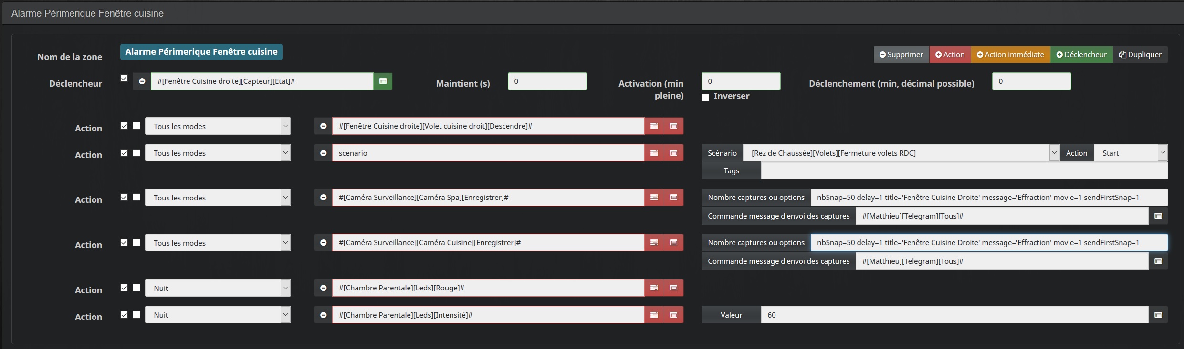Uncheck the checked box on scenario action row
The image size is (1184, 349).
124,153
